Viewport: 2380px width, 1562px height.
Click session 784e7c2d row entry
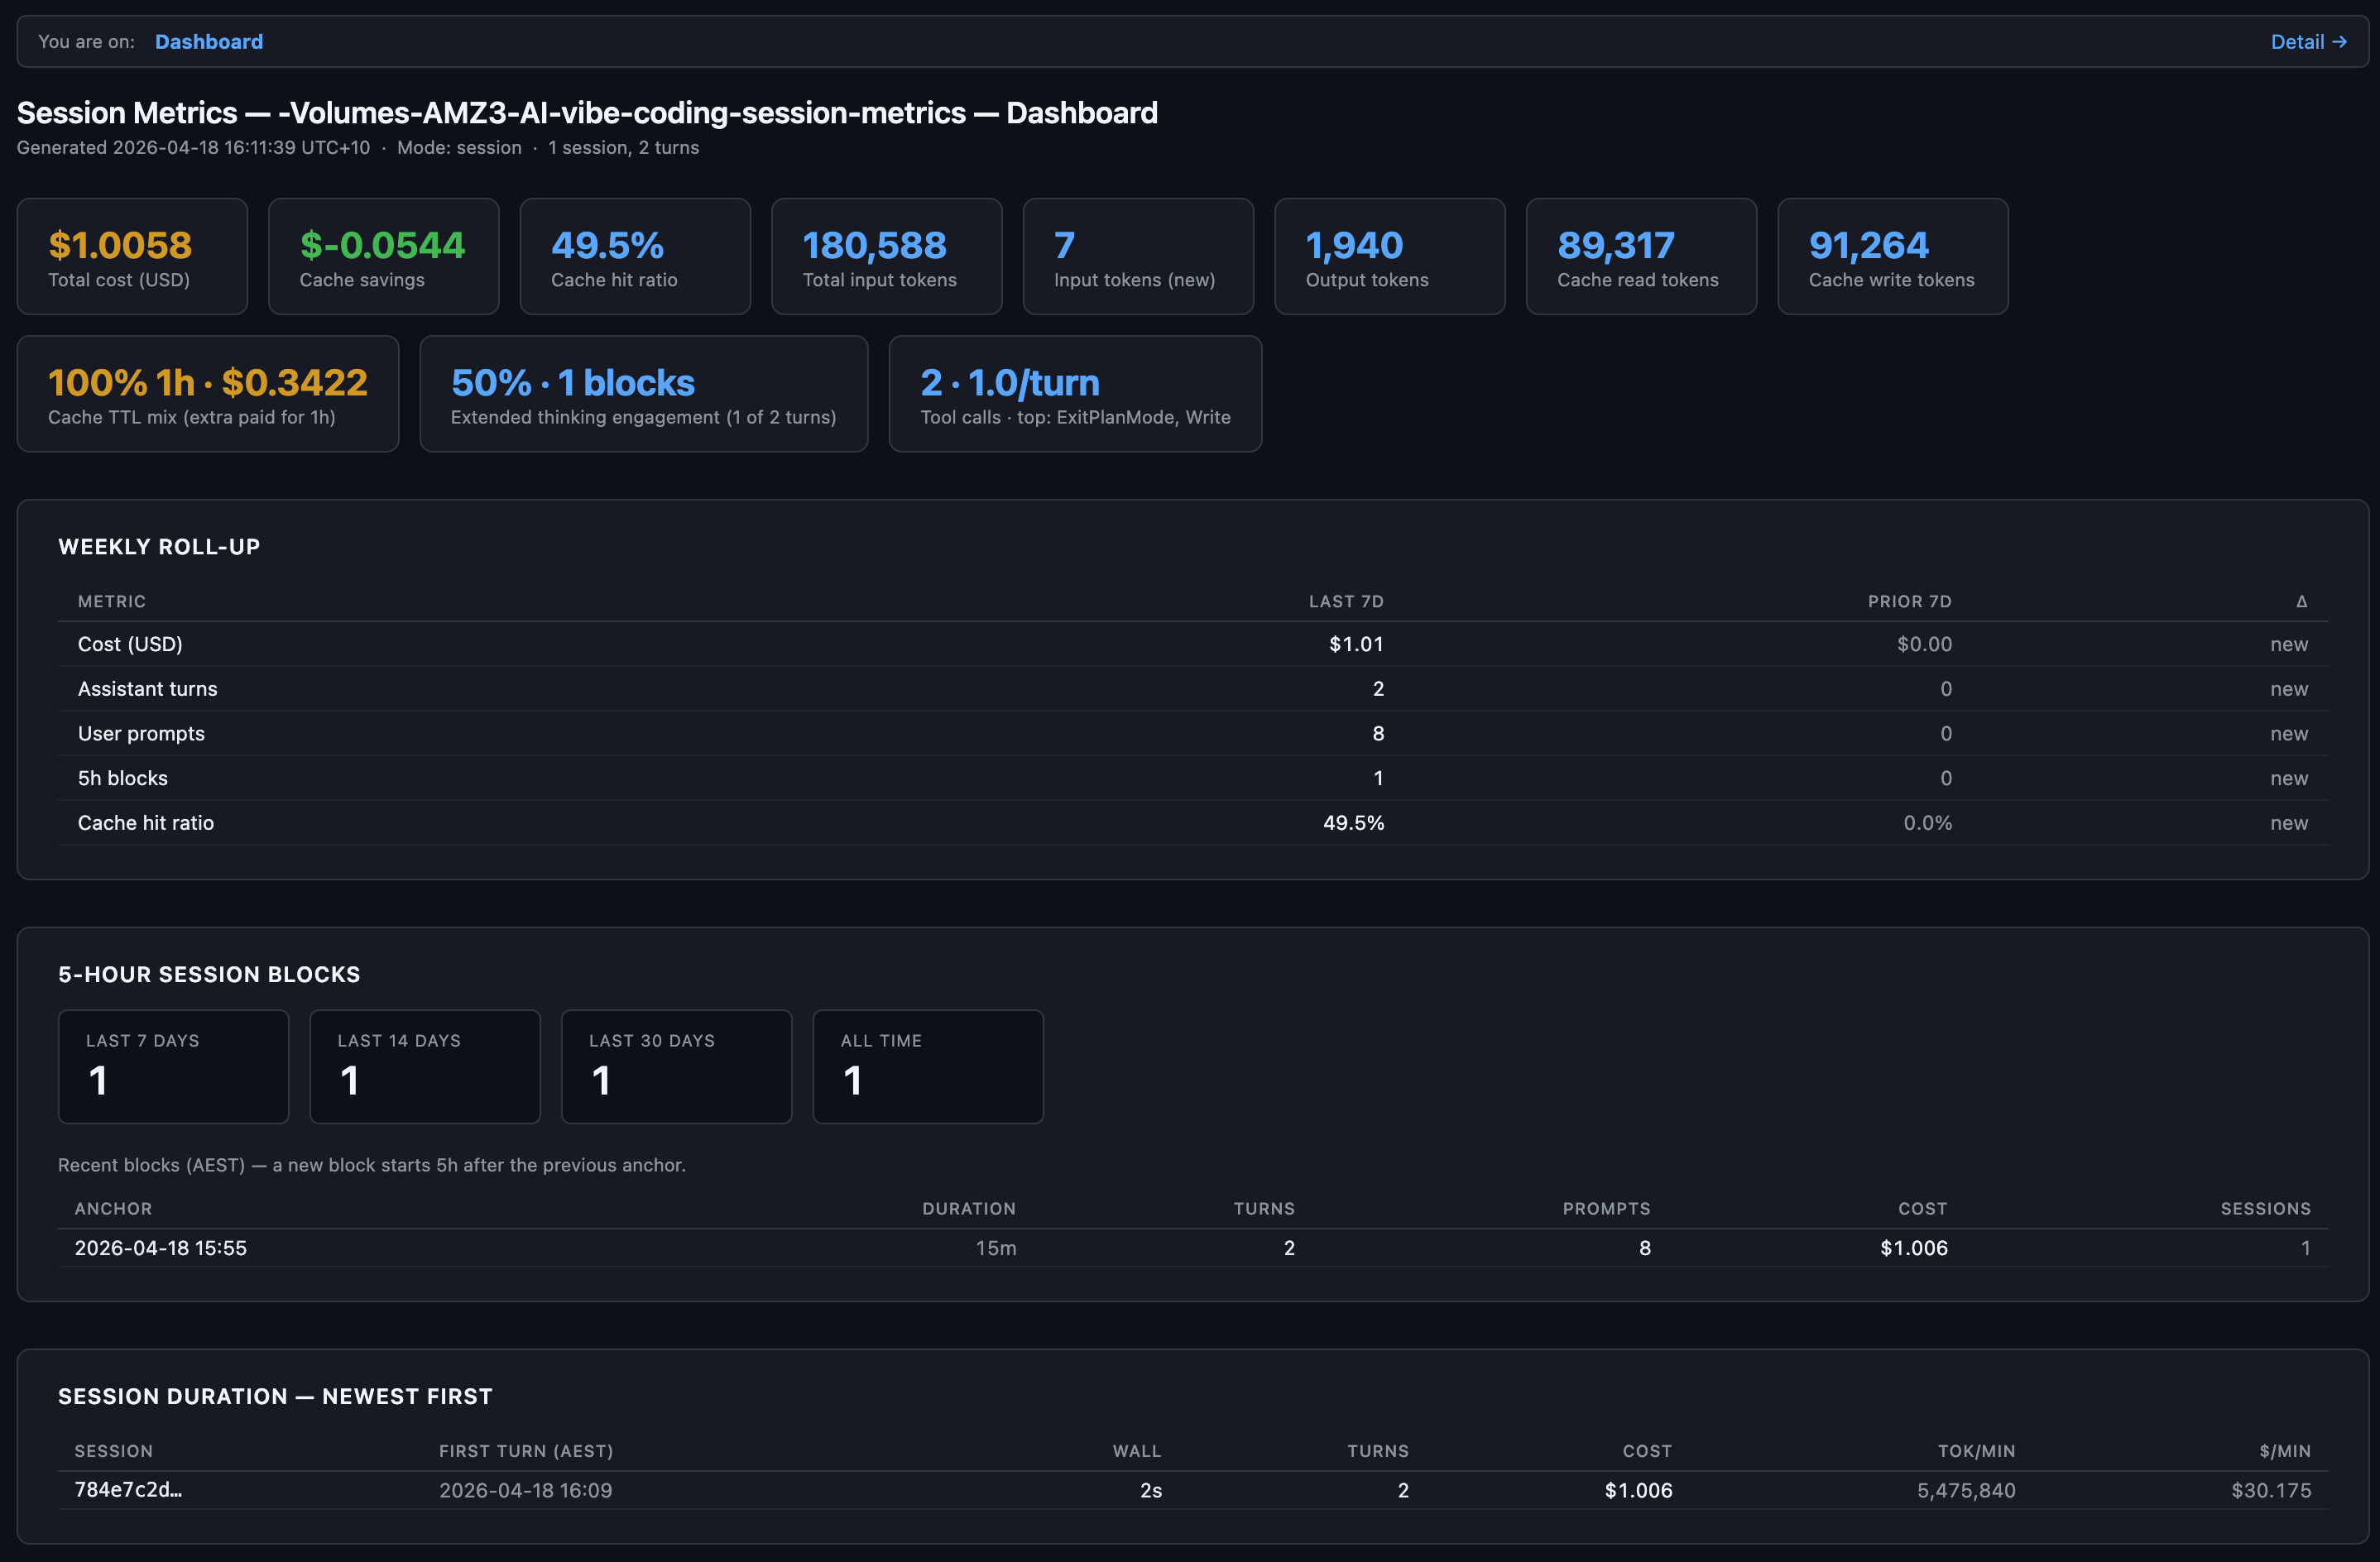pos(128,1489)
